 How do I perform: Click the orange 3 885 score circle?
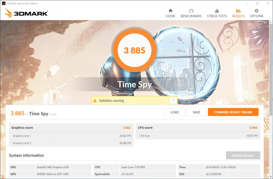134,51
